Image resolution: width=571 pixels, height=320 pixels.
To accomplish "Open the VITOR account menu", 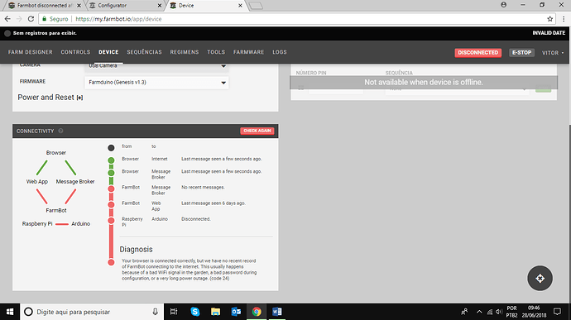I will pyautogui.click(x=553, y=53).
